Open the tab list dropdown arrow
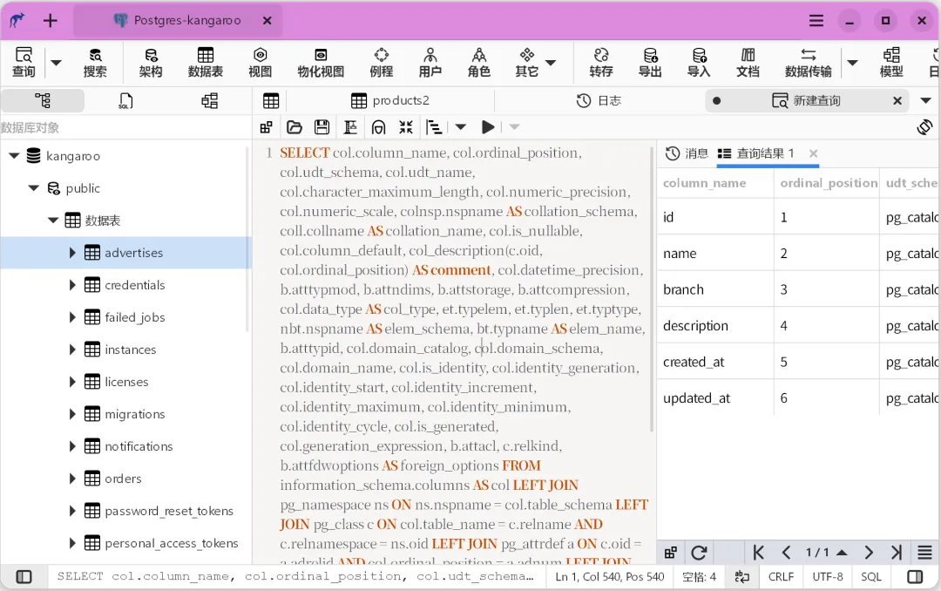The image size is (941, 591). pyautogui.click(x=925, y=101)
